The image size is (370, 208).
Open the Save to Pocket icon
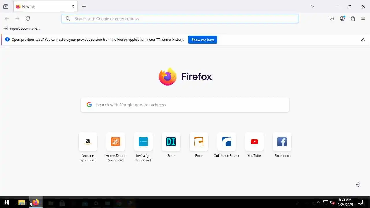coord(332,18)
